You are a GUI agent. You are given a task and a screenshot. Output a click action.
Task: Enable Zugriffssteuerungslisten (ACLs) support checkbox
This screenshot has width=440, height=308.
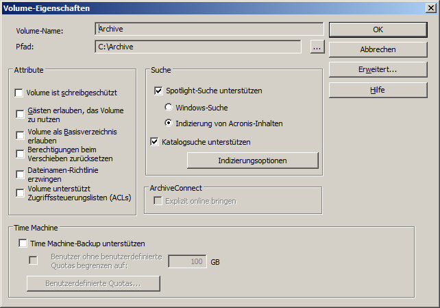coord(21,193)
